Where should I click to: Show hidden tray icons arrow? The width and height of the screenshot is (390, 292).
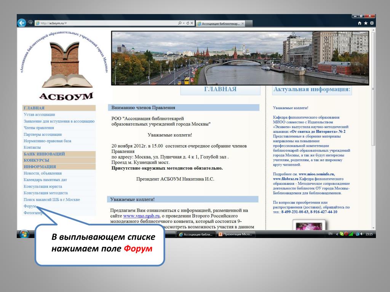click(337, 234)
